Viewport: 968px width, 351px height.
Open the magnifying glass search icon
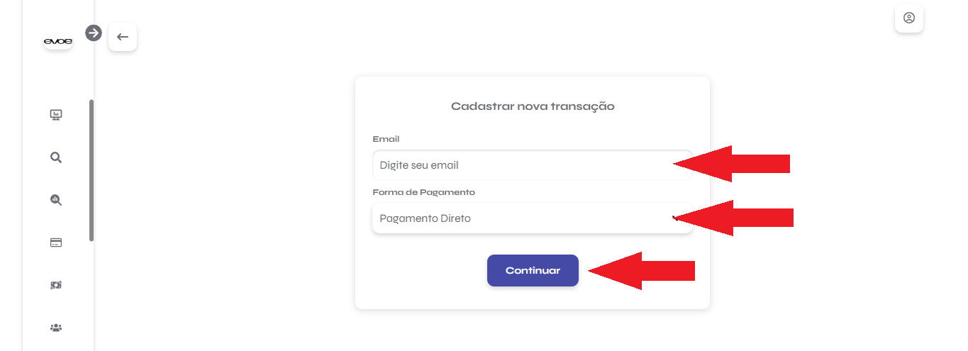pos(56,157)
